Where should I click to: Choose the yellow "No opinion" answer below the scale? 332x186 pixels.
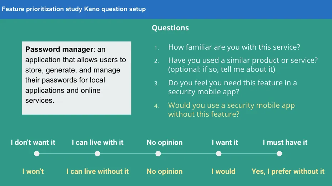click(x=165, y=171)
